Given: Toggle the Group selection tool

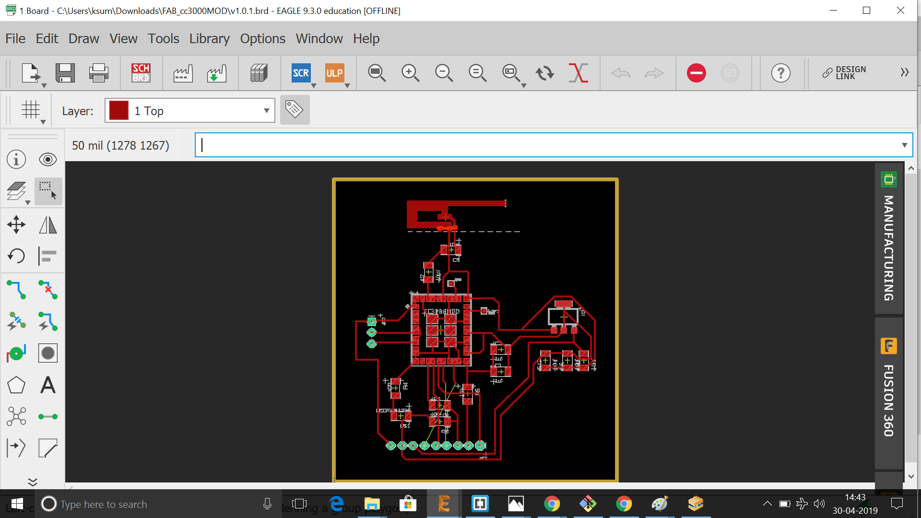Looking at the screenshot, I should [x=48, y=191].
